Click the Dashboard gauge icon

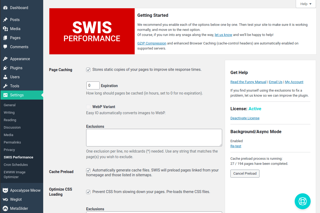coord(5,8)
